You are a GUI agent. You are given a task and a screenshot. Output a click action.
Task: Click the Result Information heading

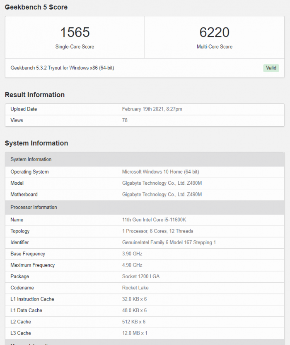tap(35, 95)
